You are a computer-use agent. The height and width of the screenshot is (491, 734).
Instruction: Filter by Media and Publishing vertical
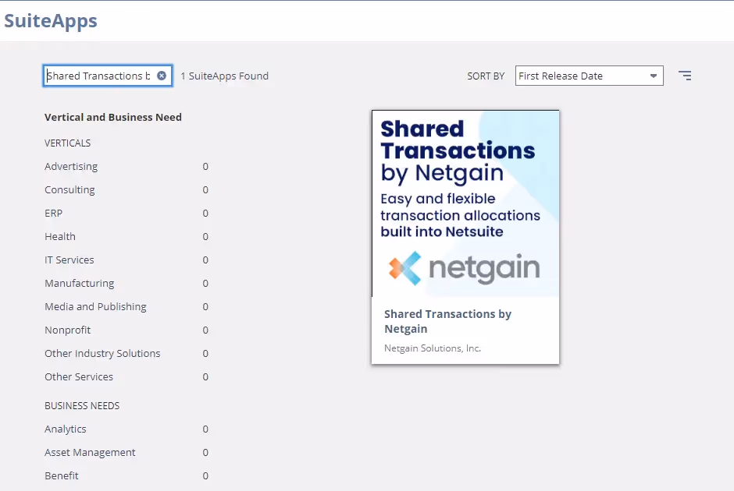(x=95, y=306)
